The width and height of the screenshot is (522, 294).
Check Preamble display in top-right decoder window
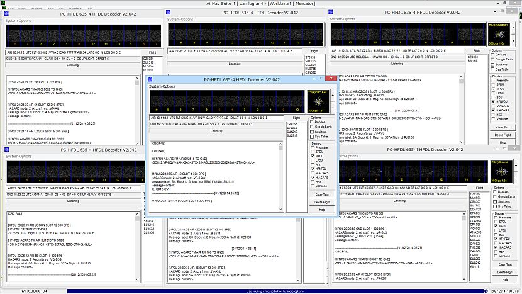[493, 81]
